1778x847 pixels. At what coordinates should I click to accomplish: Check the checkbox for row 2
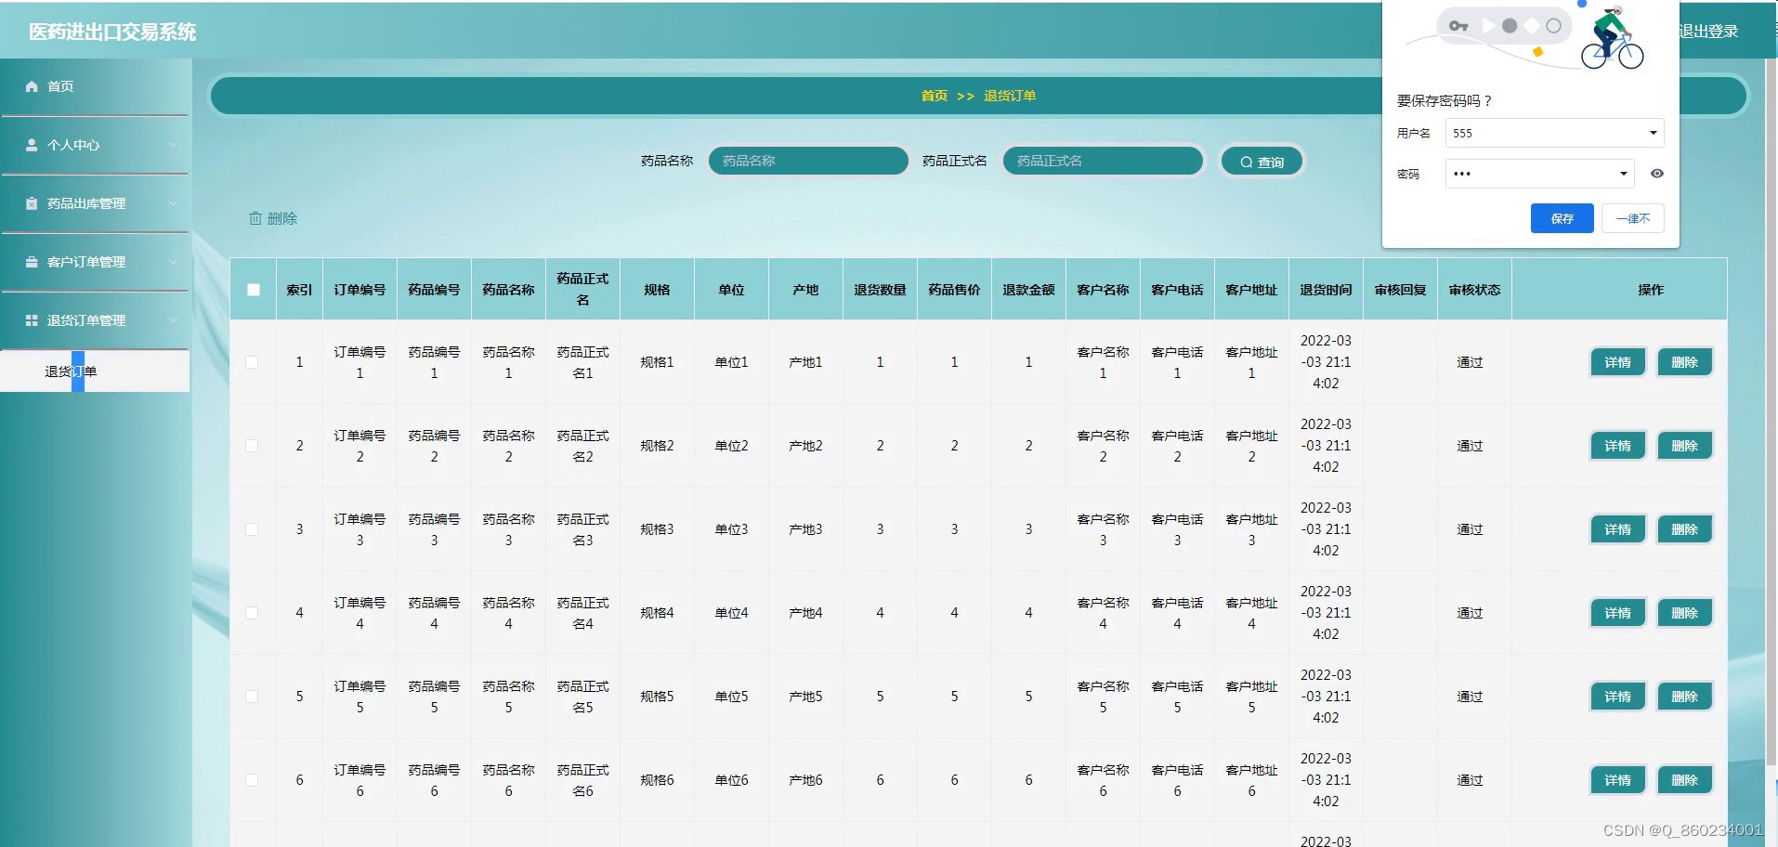pos(252,446)
